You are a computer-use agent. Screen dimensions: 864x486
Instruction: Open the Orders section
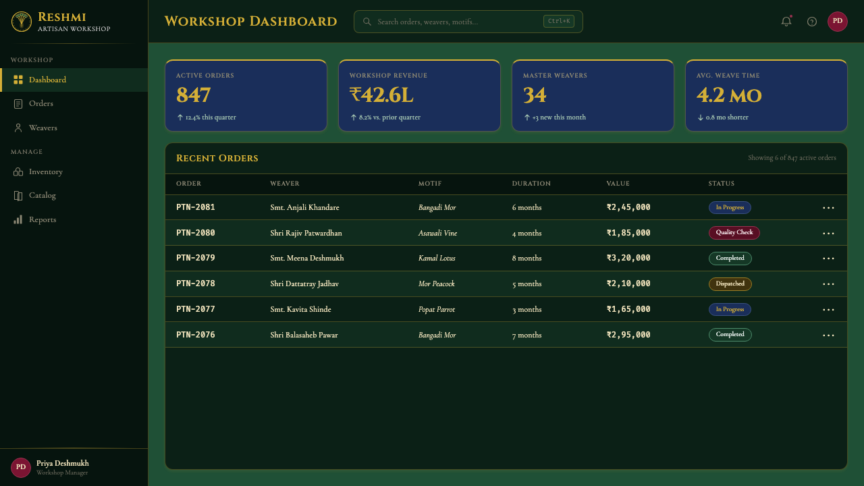(x=74, y=104)
